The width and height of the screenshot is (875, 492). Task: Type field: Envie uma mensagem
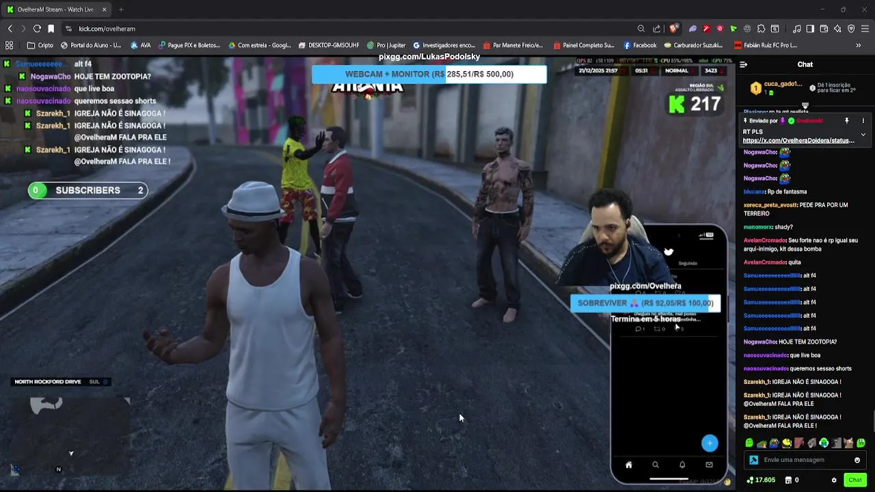pos(805,460)
